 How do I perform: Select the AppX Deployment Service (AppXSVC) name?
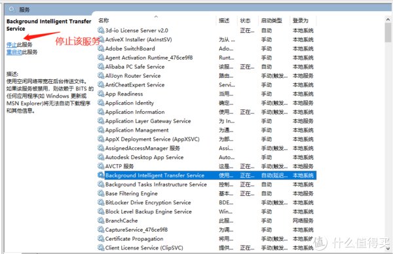coord(153,139)
